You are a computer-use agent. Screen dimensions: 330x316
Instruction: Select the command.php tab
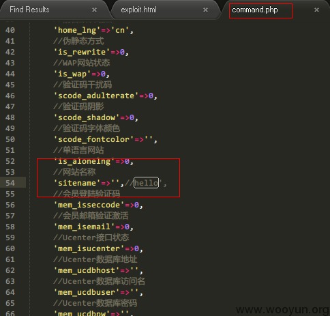click(255, 10)
